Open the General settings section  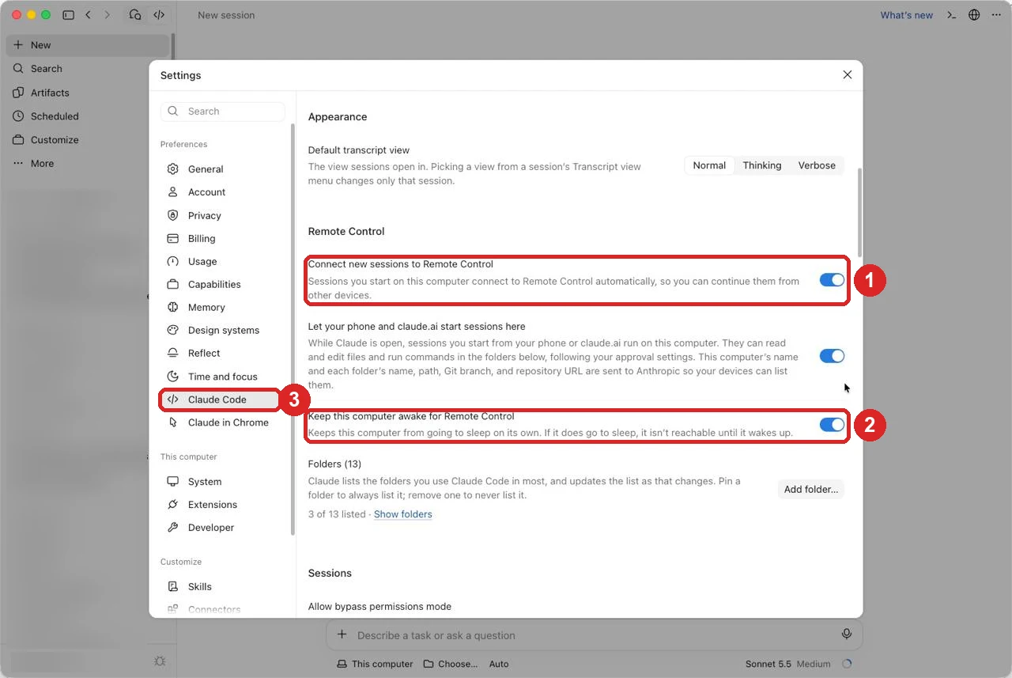(221, 169)
